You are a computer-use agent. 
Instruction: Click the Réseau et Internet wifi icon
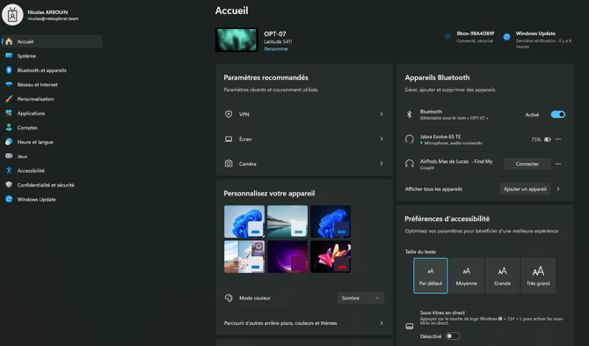pyautogui.click(x=9, y=85)
